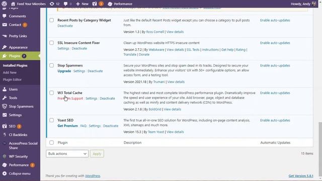Screen dimensions: 322x181
Task: Click Premium Support under W3 Total Cache
Action: [70, 99]
